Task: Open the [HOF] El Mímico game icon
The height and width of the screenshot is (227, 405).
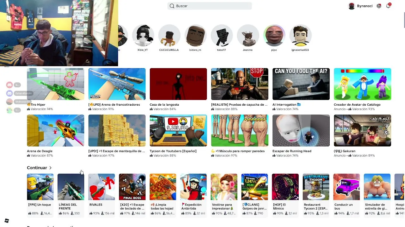Action: coord(285,187)
